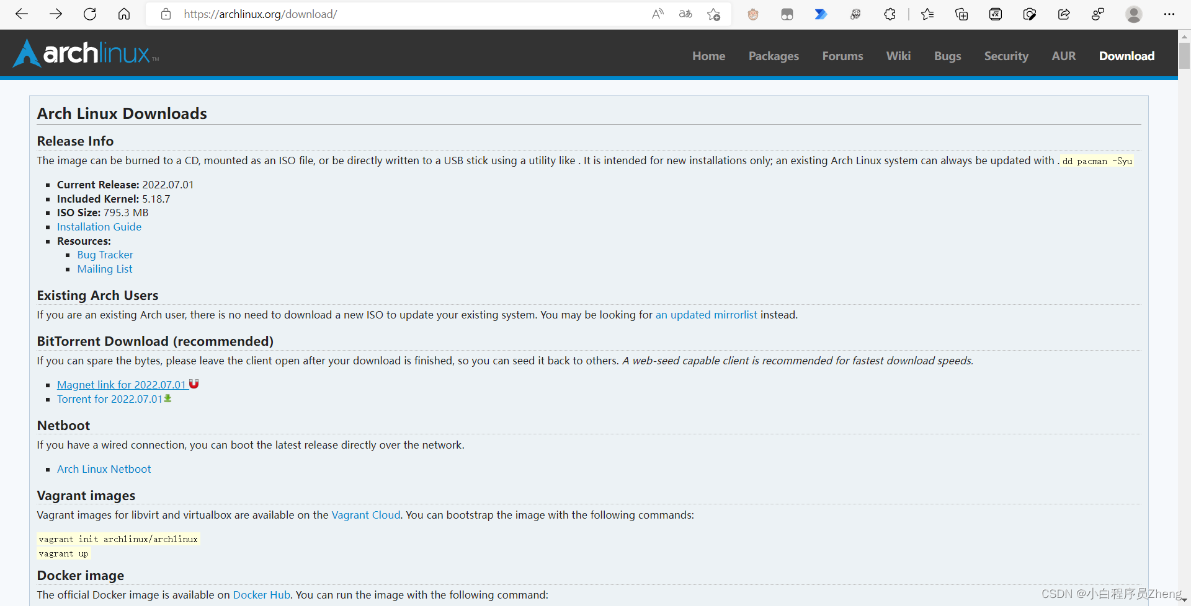Open the AUR nav item
1191x606 pixels.
click(x=1064, y=56)
